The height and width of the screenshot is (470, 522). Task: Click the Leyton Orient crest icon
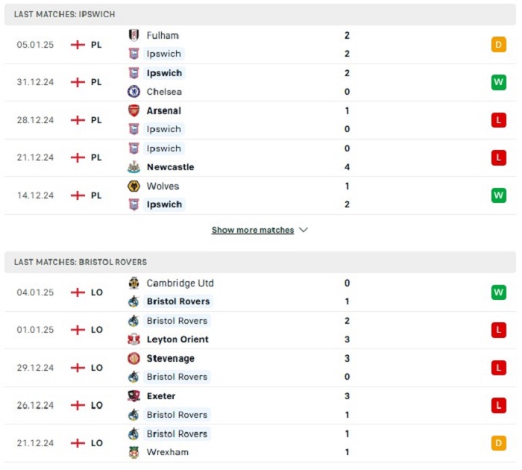(x=133, y=339)
